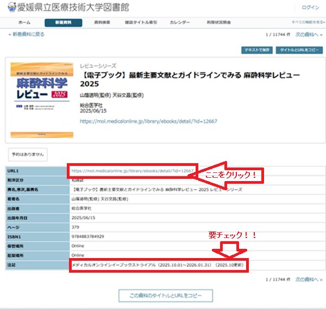Go to next item with bottom 次の資料へ
Image resolution: width=326 pixels, height=309 pixels.
[x=309, y=279]
